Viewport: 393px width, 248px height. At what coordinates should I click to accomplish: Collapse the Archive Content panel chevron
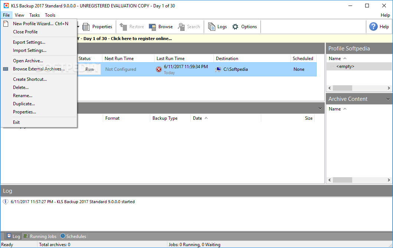pyautogui.click(x=388, y=99)
